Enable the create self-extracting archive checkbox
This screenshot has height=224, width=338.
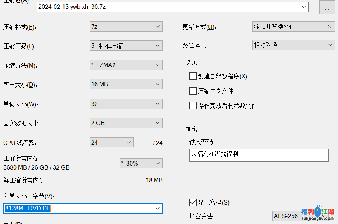(x=193, y=77)
